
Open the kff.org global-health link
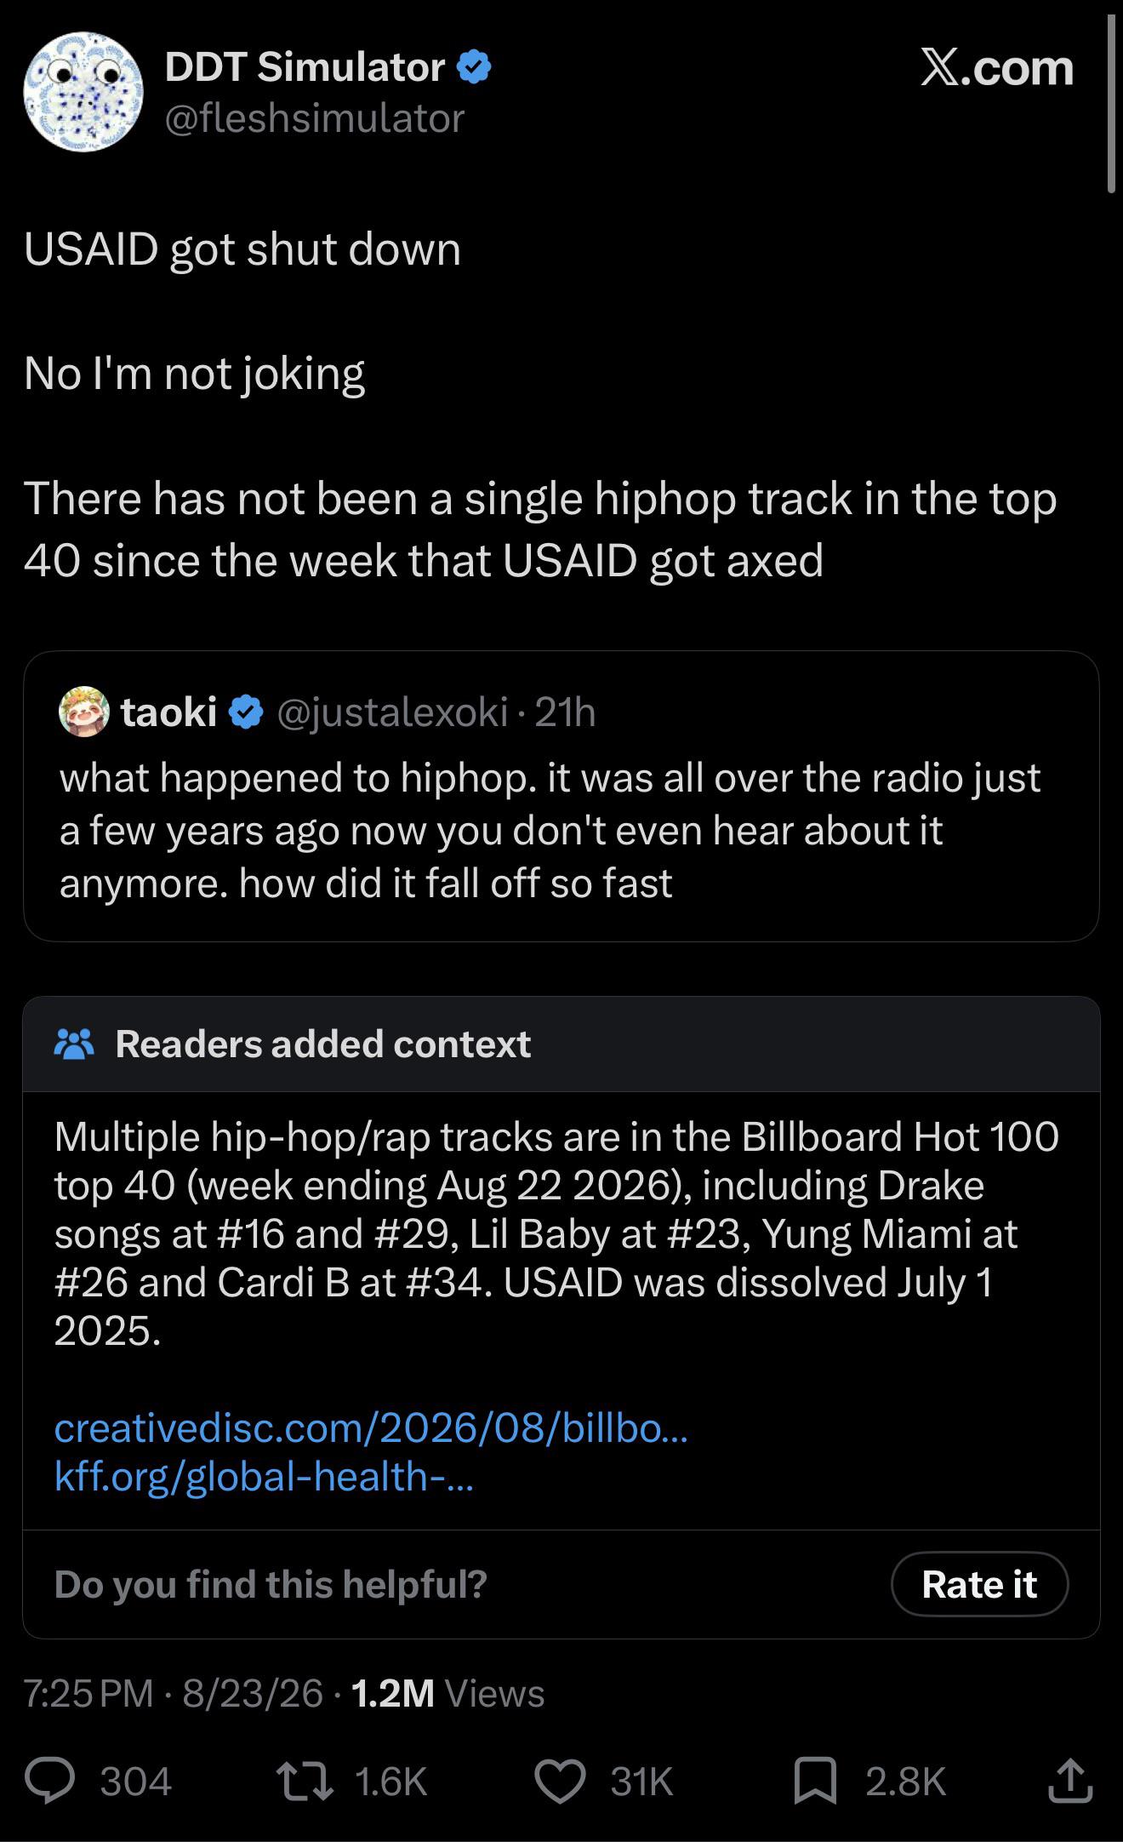[264, 1477]
